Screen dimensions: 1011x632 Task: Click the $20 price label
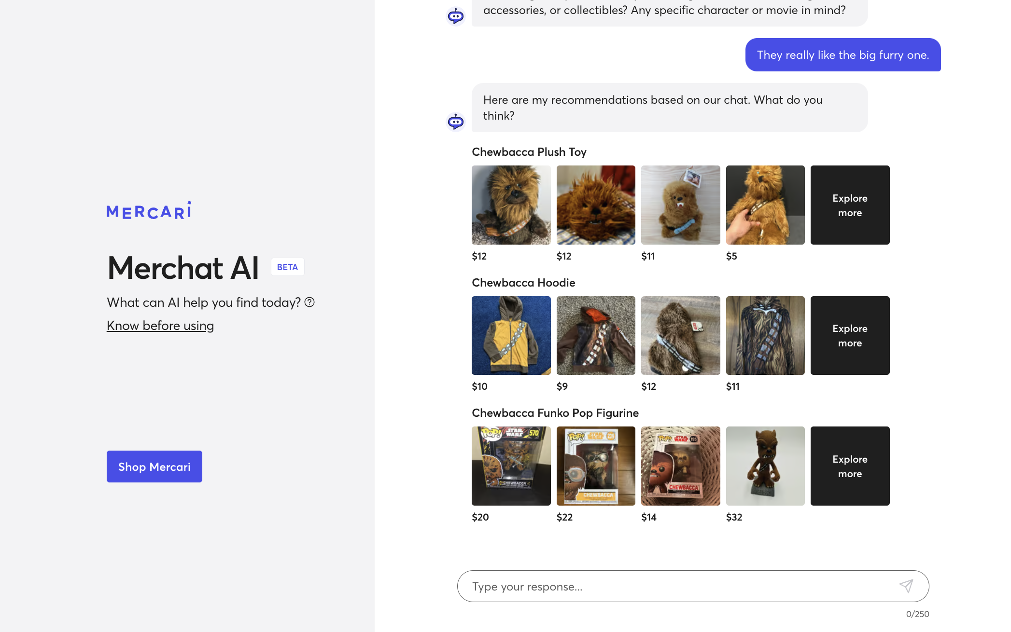pos(480,517)
